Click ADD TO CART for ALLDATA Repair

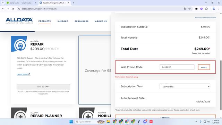tap(43, 86)
